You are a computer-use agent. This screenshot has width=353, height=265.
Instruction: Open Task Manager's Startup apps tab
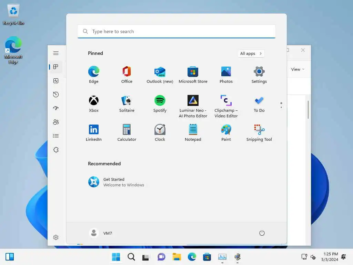[56, 108]
